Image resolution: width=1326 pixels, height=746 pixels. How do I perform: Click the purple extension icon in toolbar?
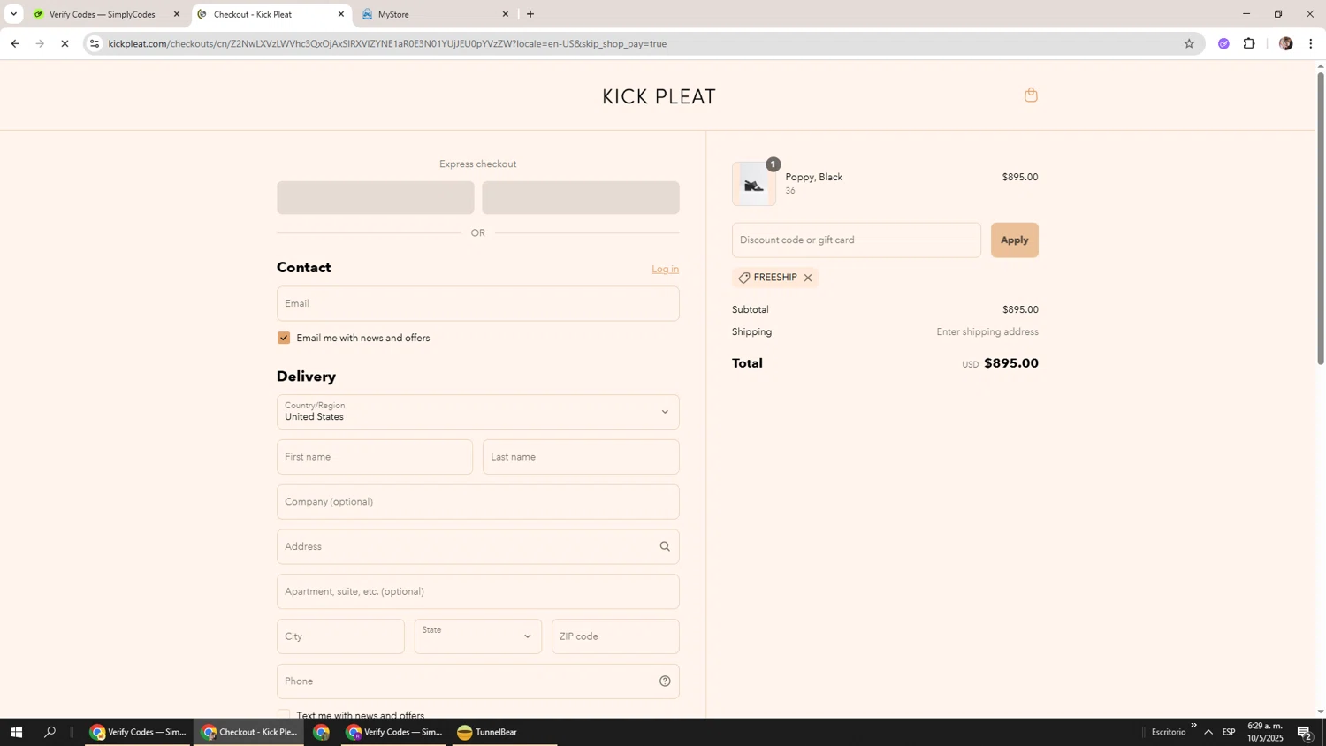[x=1223, y=43]
